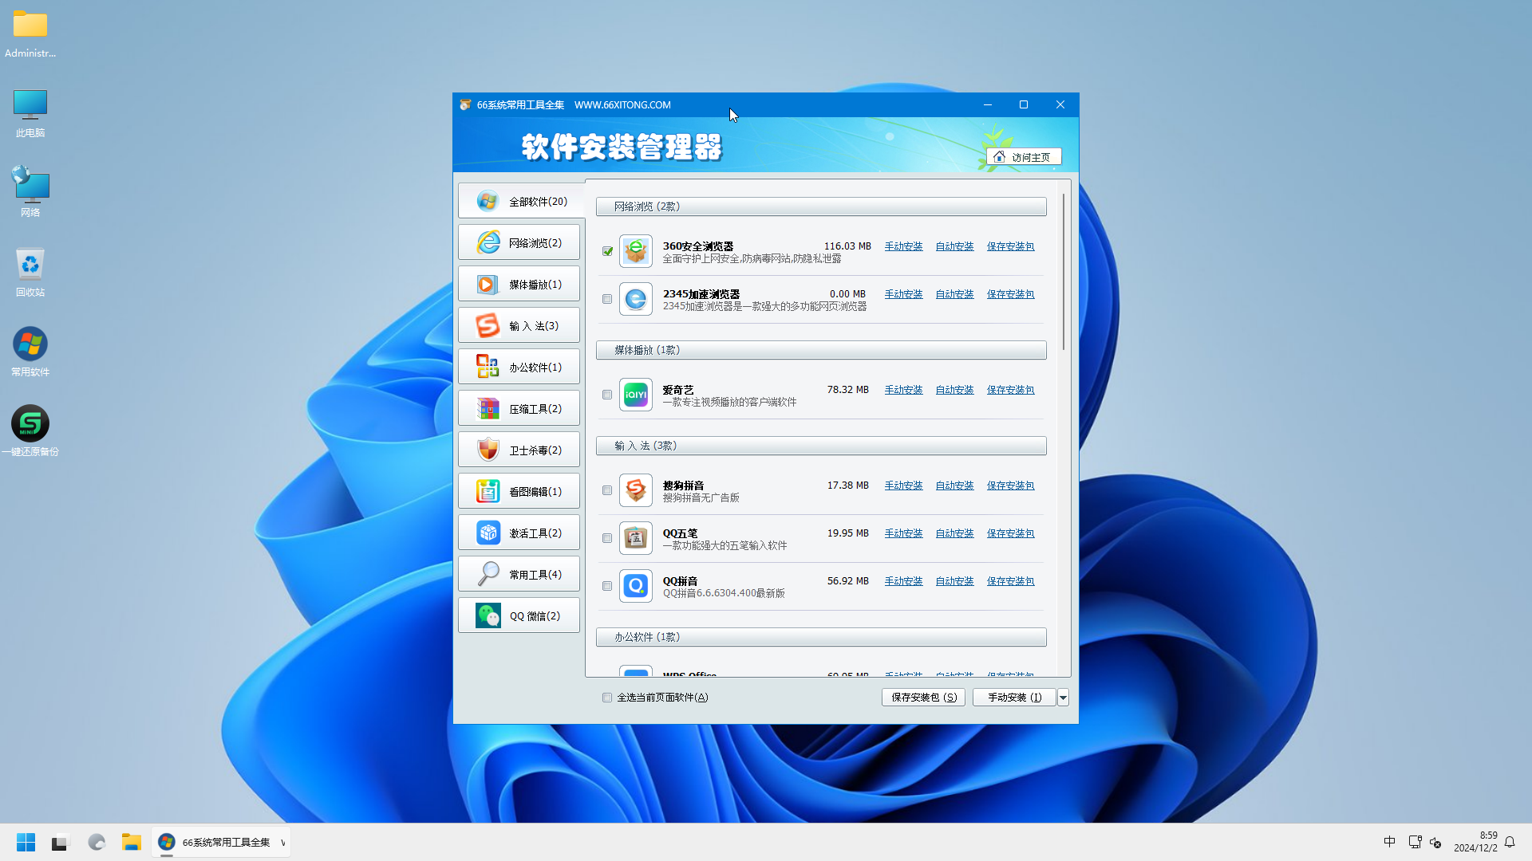
Task: Click the 保存安装包 (S) button
Action: 923,698
